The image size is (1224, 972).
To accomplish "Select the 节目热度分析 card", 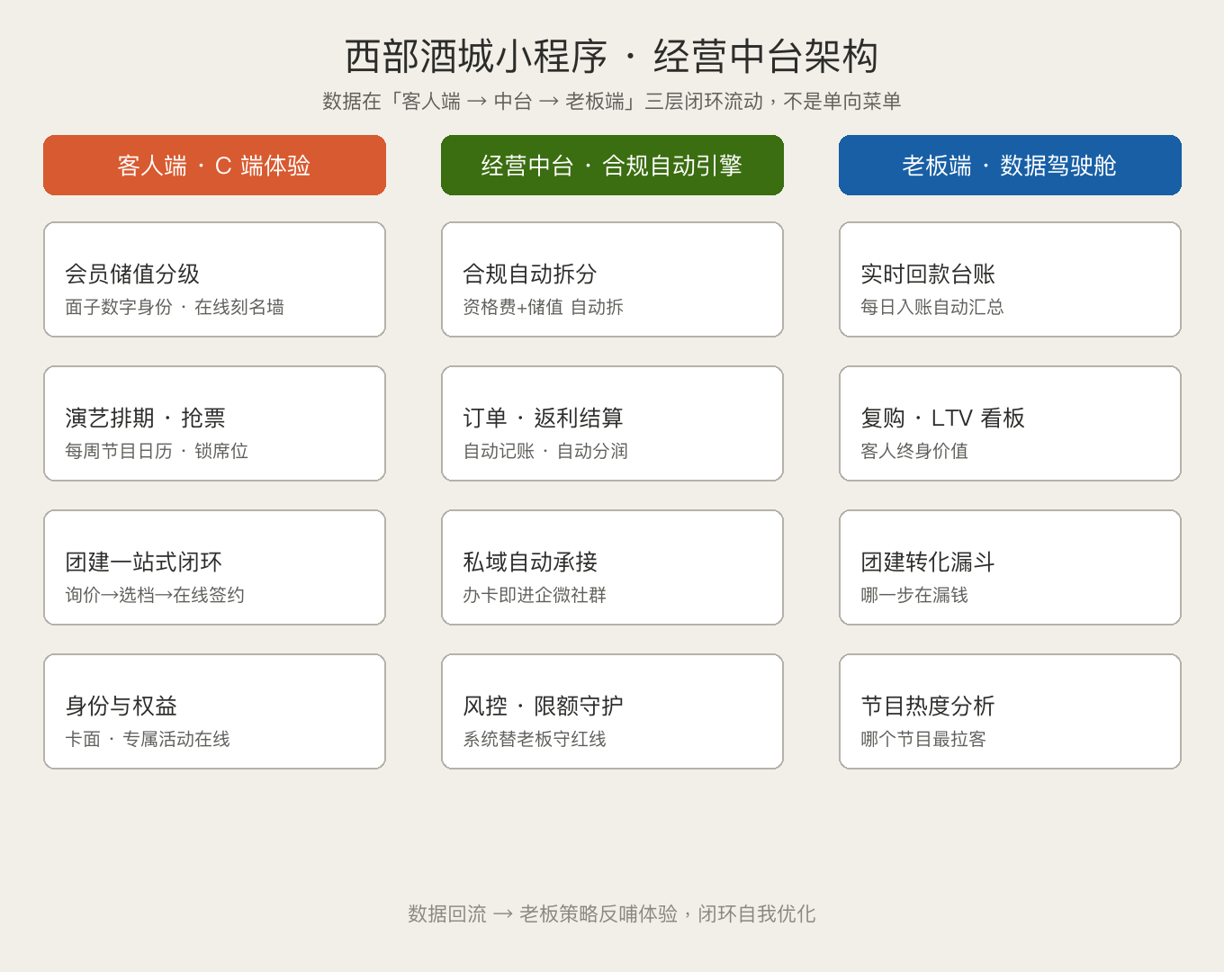I will click(x=1010, y=712).
